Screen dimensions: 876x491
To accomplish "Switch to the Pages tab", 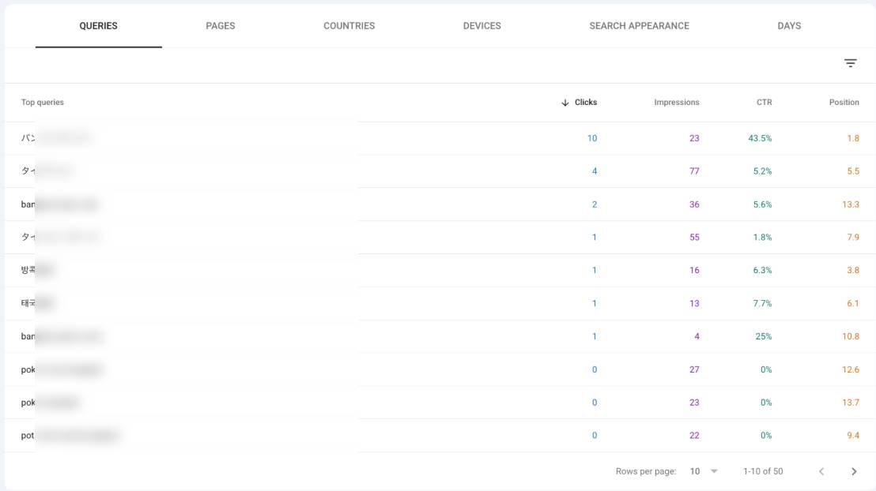I will click(x=220, y=26).
